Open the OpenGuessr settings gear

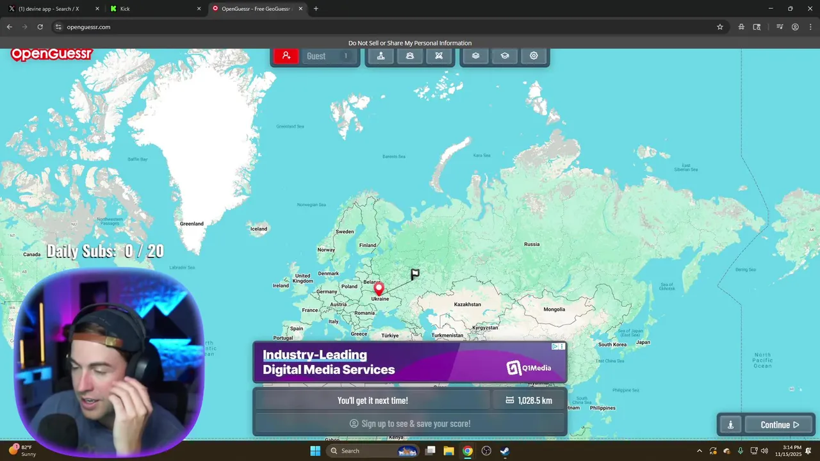click(x=534, y=56)
